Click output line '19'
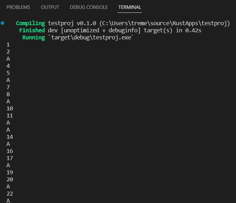This screenshot has height=203, width=236. tap(10, 172)
